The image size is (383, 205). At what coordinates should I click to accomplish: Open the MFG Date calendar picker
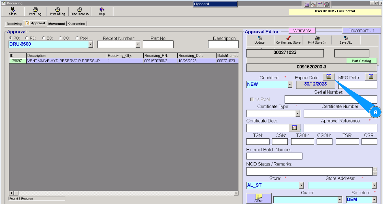pyautogui.click(x=371, y=77)
